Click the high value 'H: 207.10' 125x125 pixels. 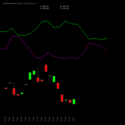click(x=64, y=6)
